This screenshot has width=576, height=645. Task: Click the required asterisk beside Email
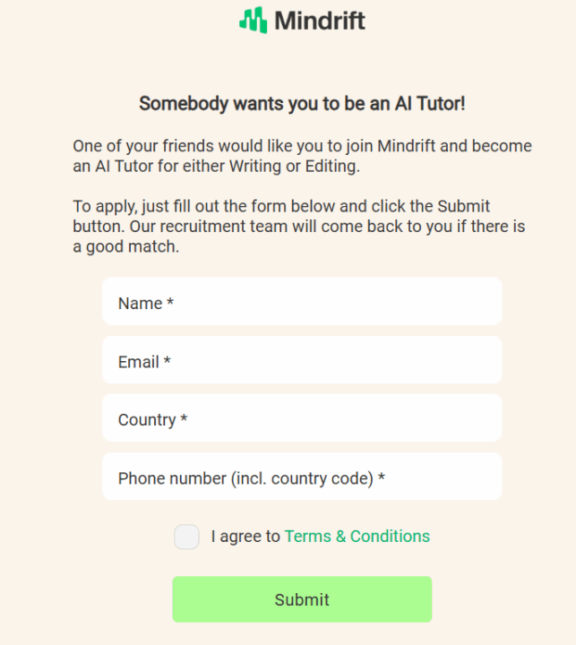pos(168,361)
